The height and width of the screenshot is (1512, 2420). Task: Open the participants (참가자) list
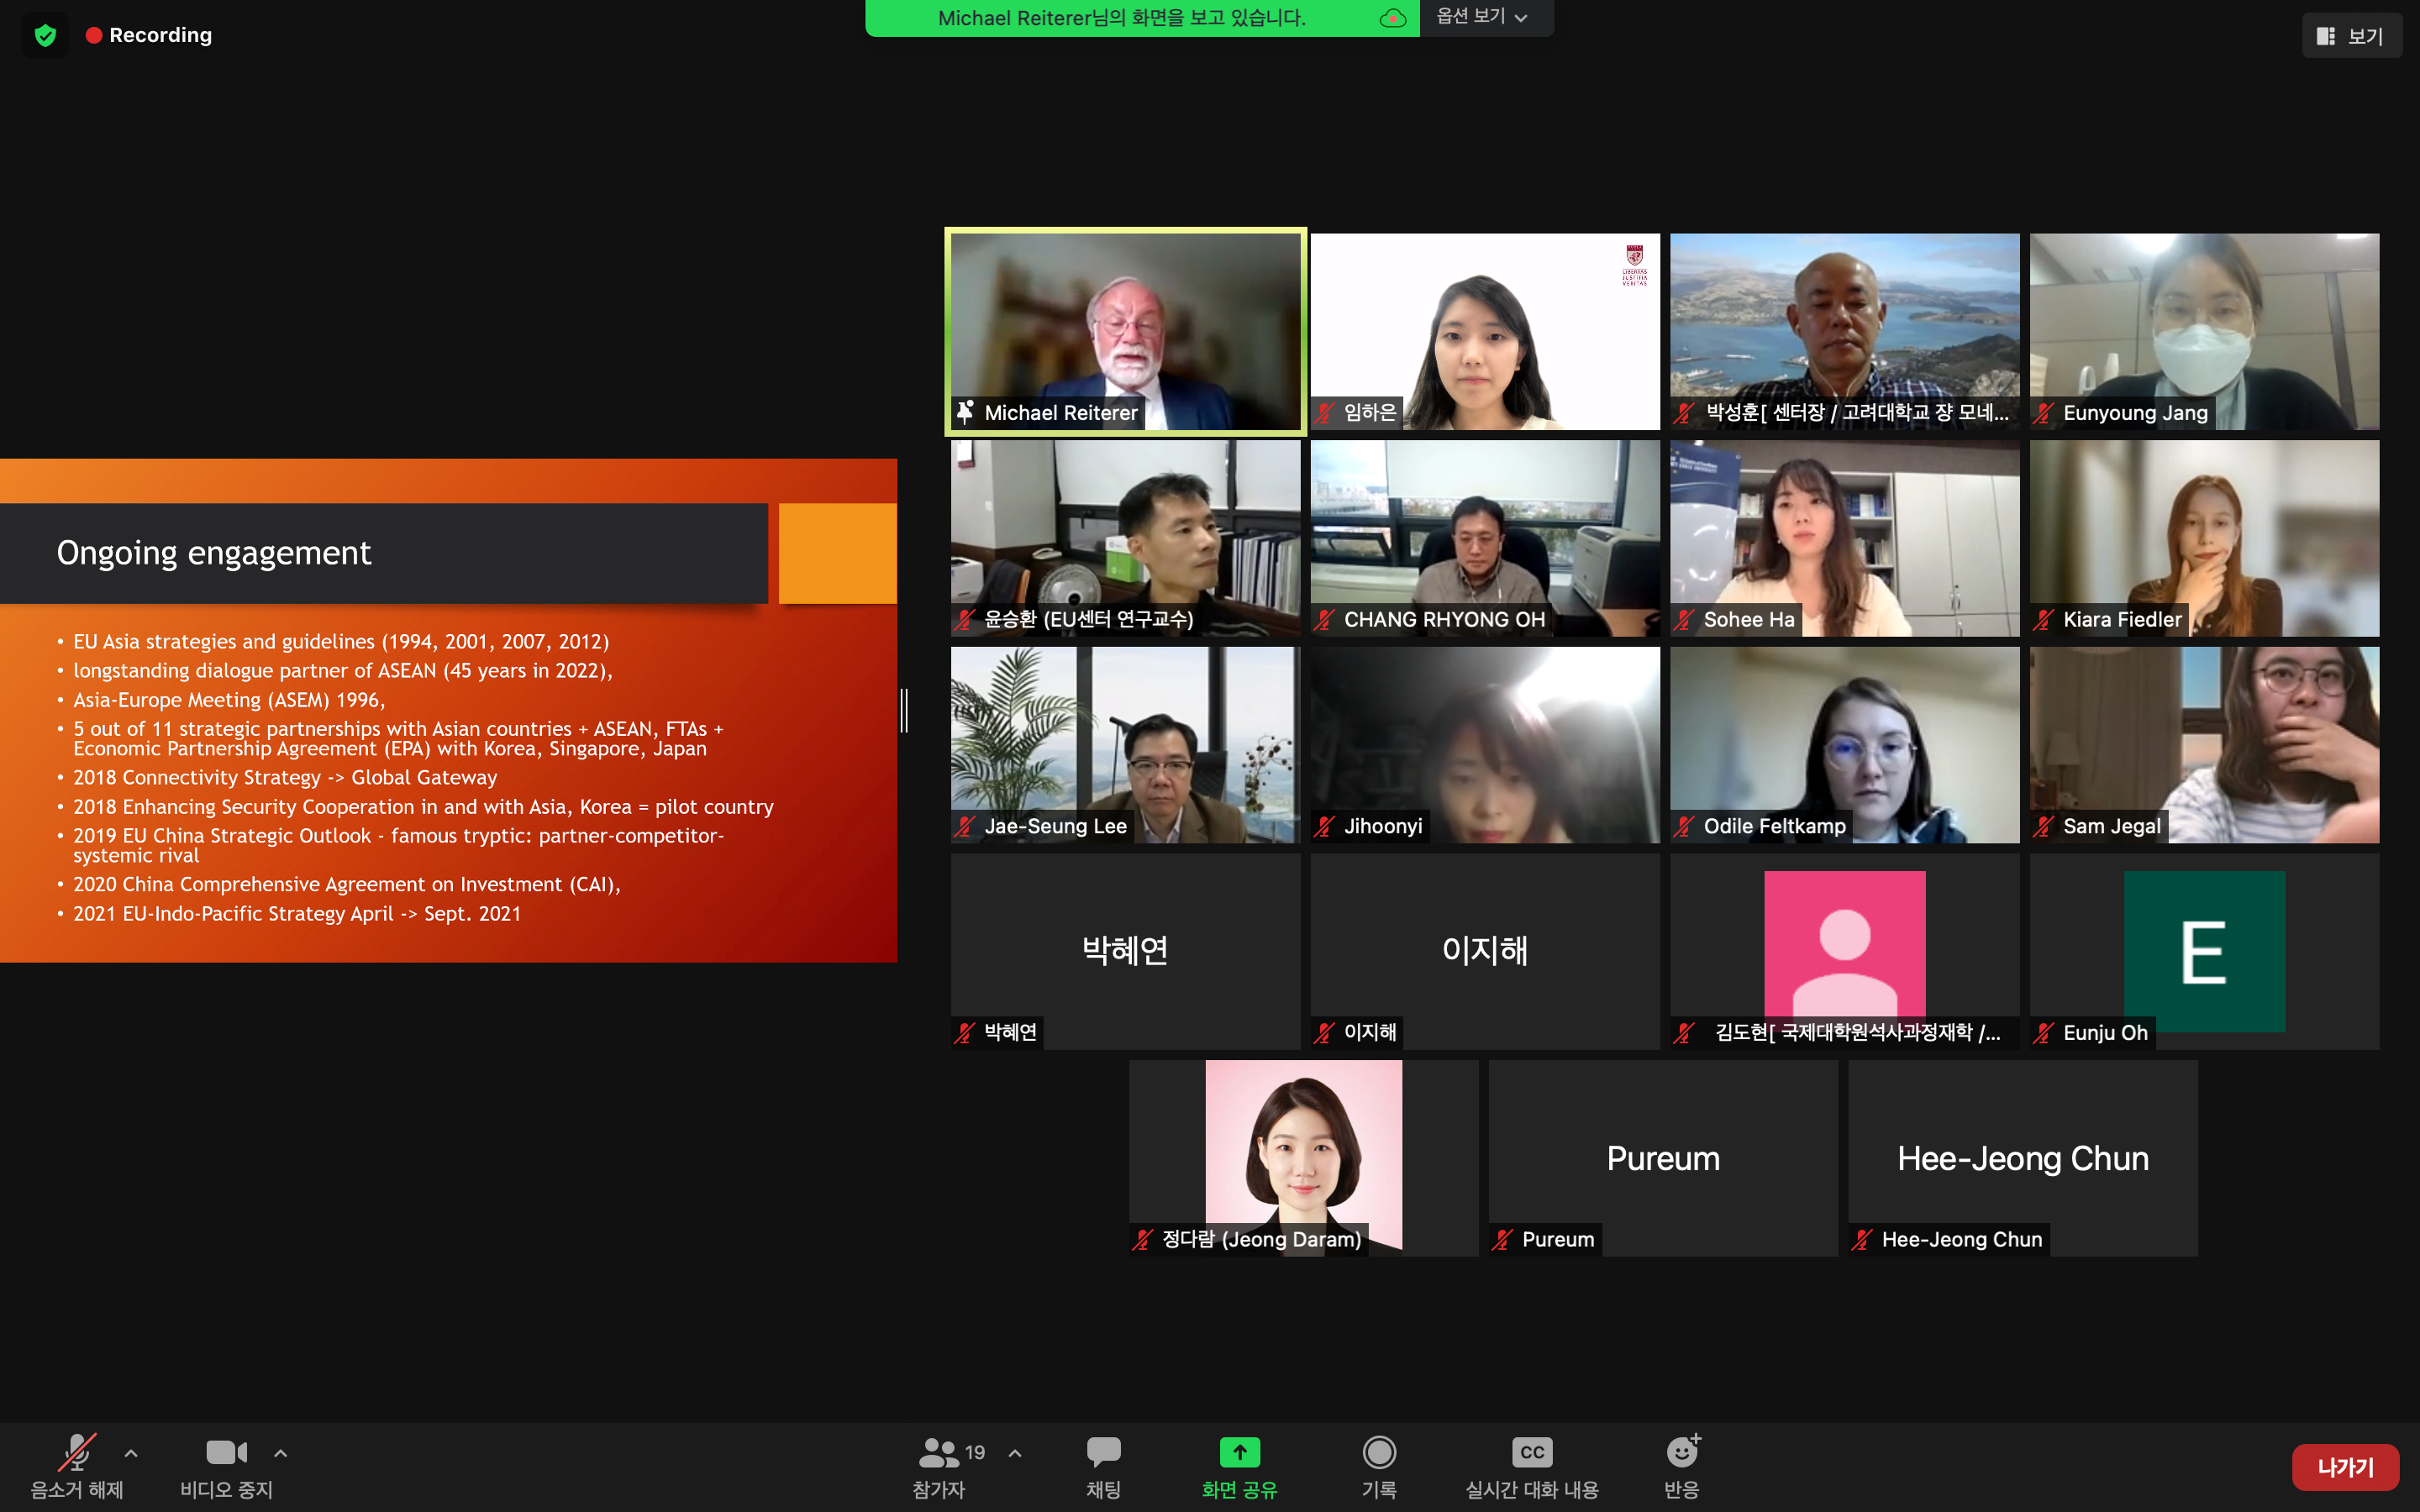point(938,1452)
